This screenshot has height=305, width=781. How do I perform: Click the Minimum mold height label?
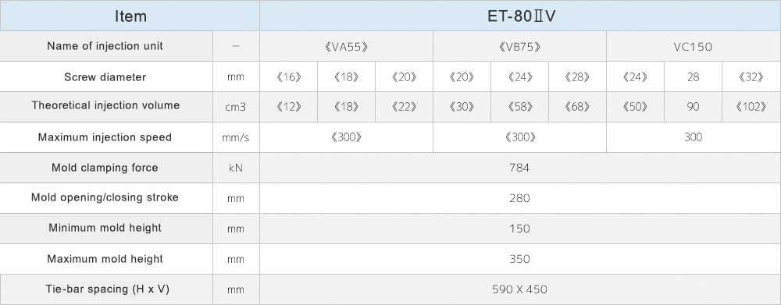[x=105, y=228]
